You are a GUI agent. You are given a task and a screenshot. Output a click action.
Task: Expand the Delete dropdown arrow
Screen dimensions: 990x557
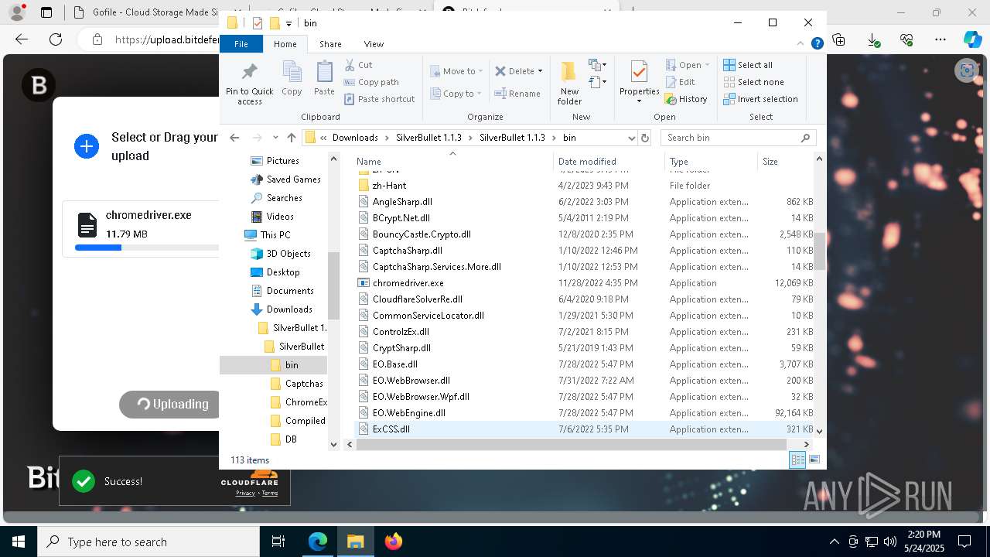(540, 71)
